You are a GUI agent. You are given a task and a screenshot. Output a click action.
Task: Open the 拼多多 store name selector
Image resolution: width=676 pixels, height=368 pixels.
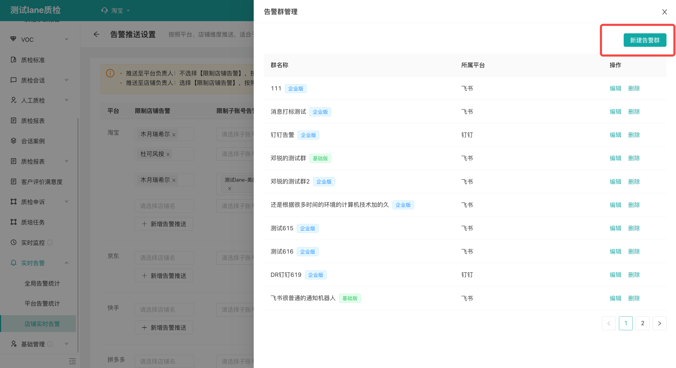click(x=164, y=361)
